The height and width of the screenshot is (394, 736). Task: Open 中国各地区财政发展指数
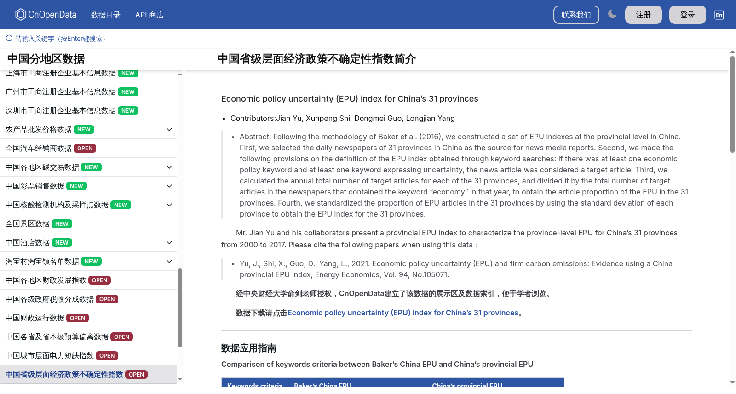click(46, 280)
